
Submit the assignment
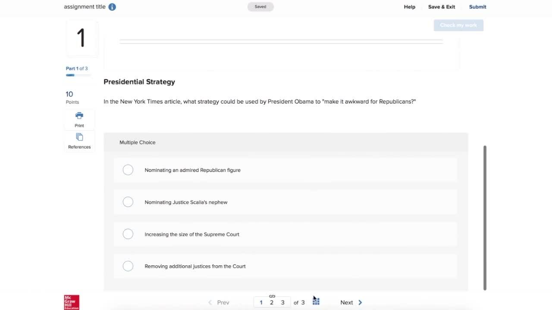477,7
